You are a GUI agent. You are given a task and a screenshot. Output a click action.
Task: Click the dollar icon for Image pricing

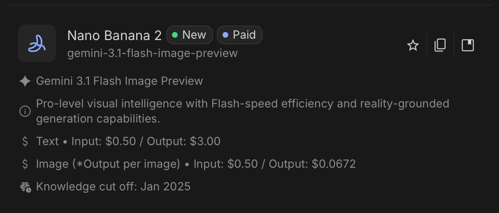tap(25, 164)
